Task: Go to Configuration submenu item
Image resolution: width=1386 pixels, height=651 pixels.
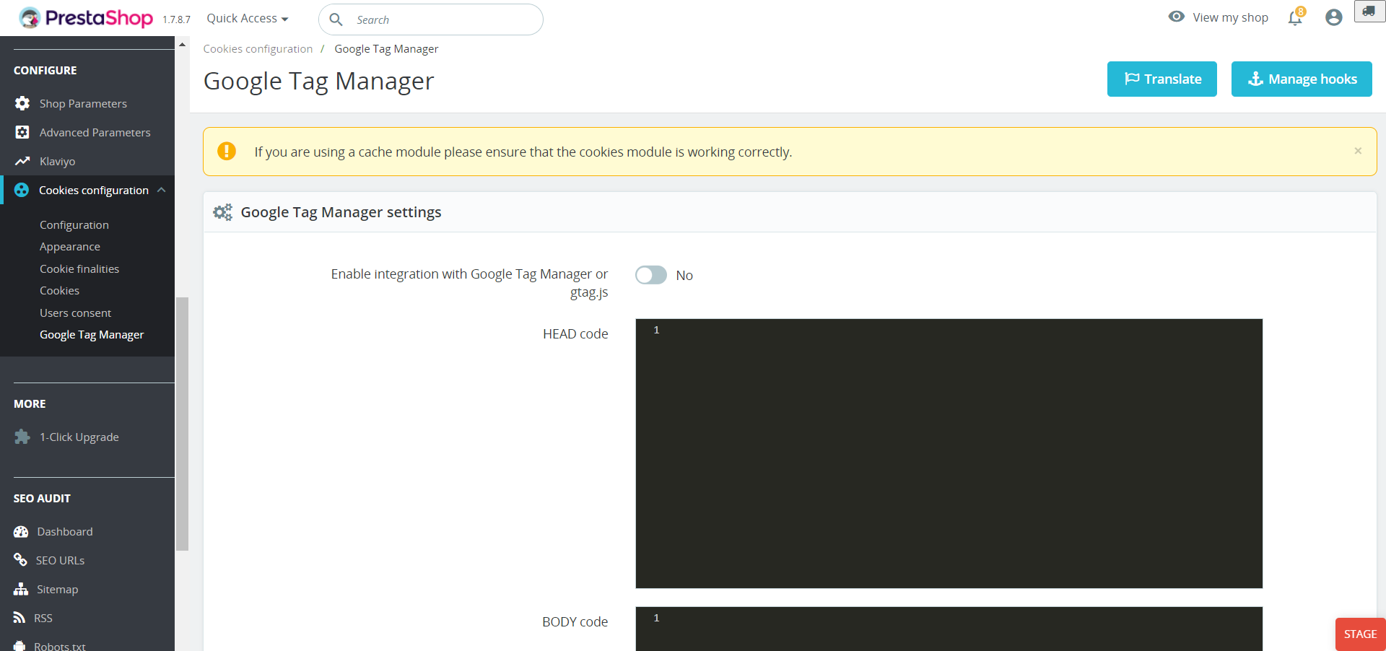Action: 74,225
